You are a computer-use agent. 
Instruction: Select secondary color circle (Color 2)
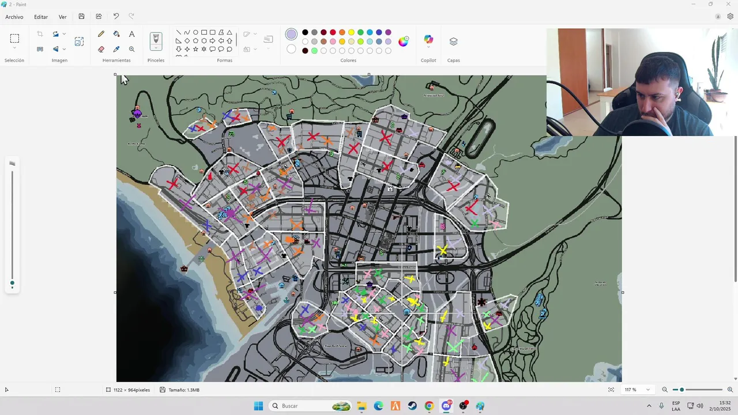click(x=291, y=49)
